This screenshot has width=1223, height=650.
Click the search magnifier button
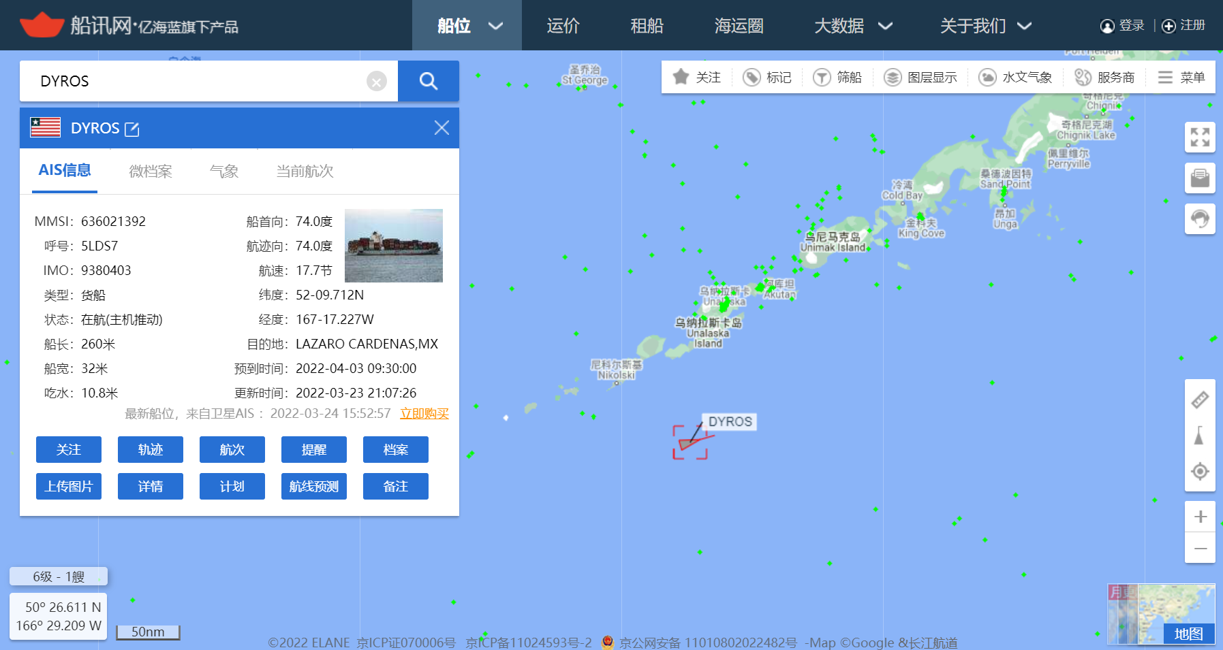[428, 81]
